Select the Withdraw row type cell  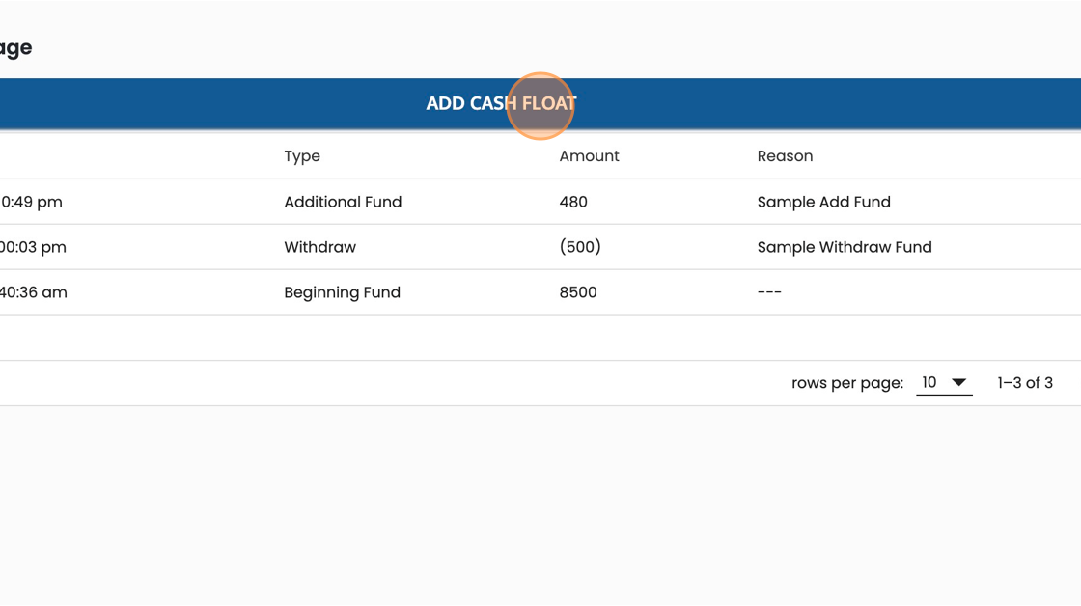point(319,247)
